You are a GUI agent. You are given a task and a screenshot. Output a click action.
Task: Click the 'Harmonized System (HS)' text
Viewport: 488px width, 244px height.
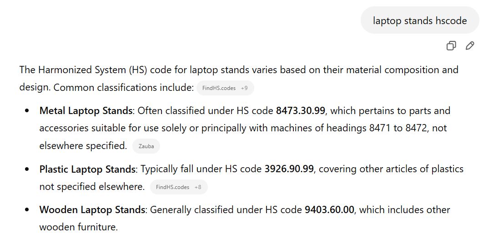pyautogui.click(x=93, y=70)
